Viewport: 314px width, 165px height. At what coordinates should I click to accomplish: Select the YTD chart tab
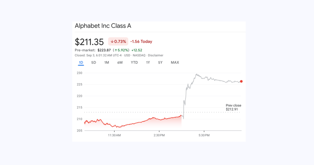[x=134, y=62]
